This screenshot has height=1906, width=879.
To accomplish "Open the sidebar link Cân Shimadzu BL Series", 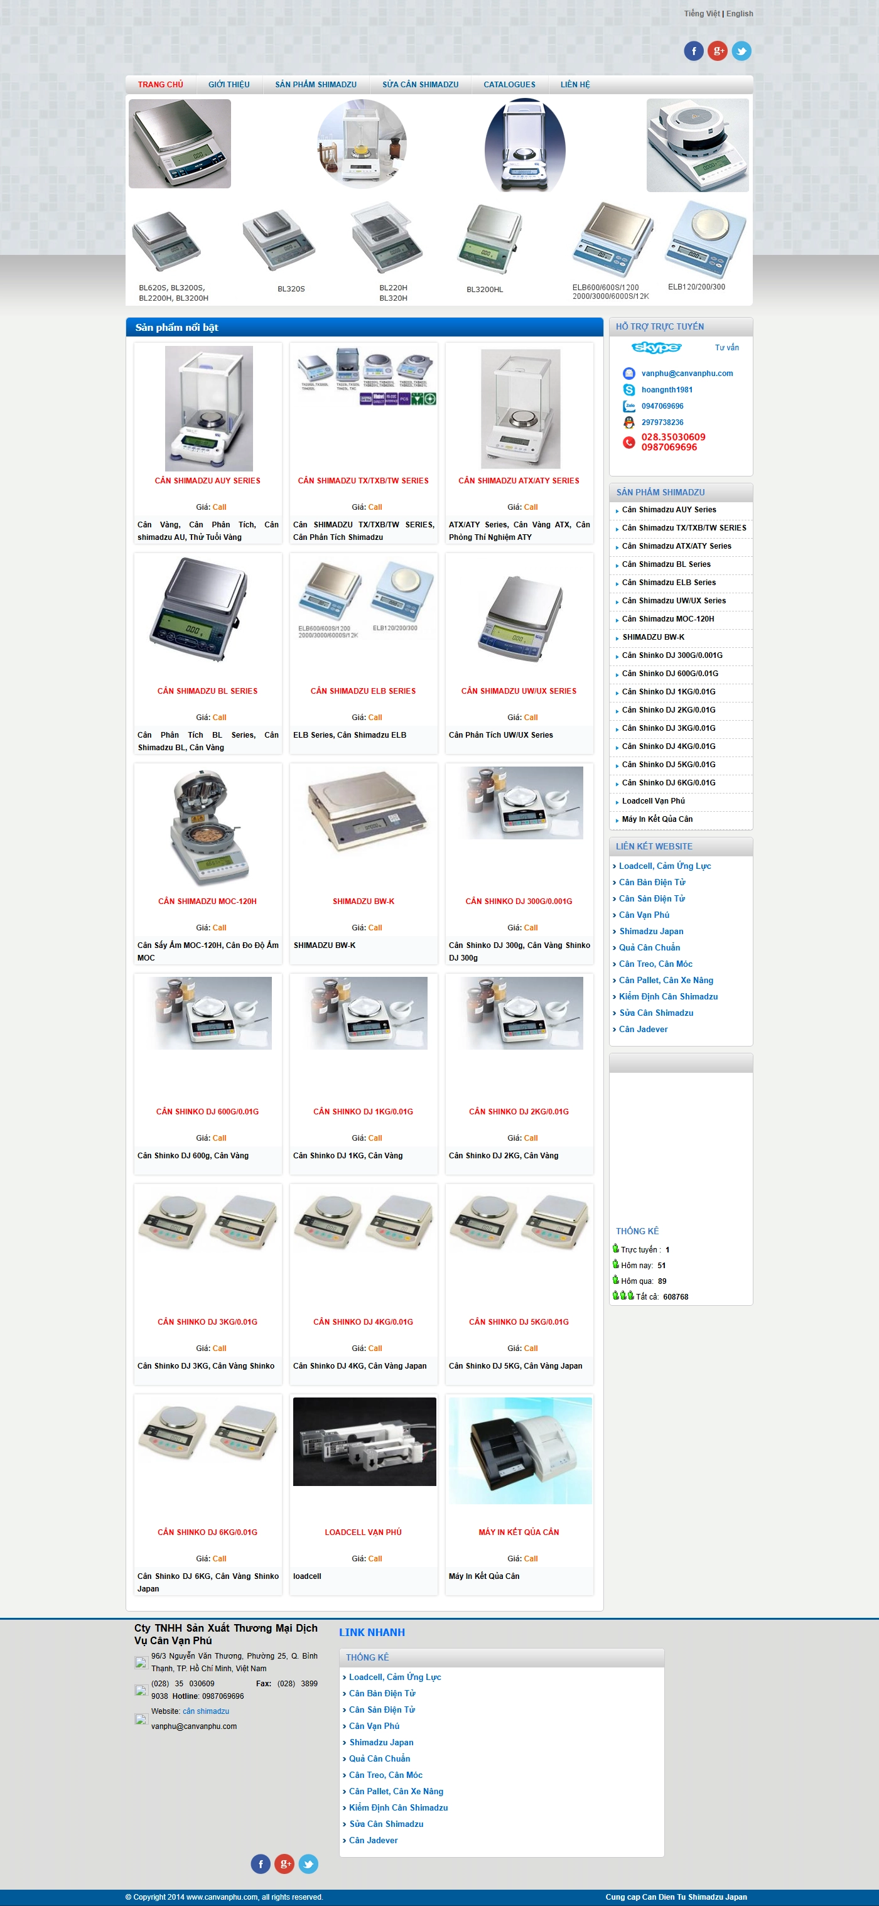I will click(667, 564).
